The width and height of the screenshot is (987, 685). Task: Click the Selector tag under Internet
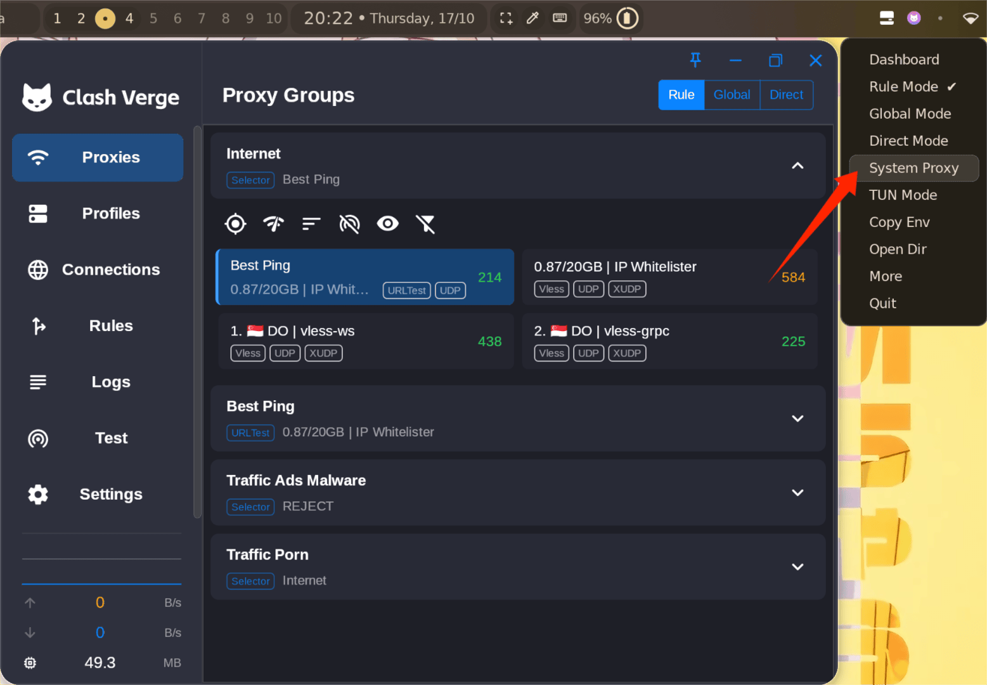(x=250, y=180)
